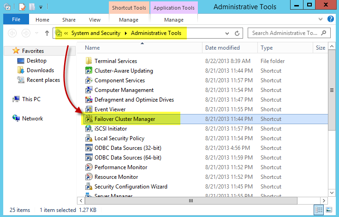This screenshot has height=217, width=339.
Task: Sort by the Size column header
Action: pyautogui.click(x=321, y=48)
